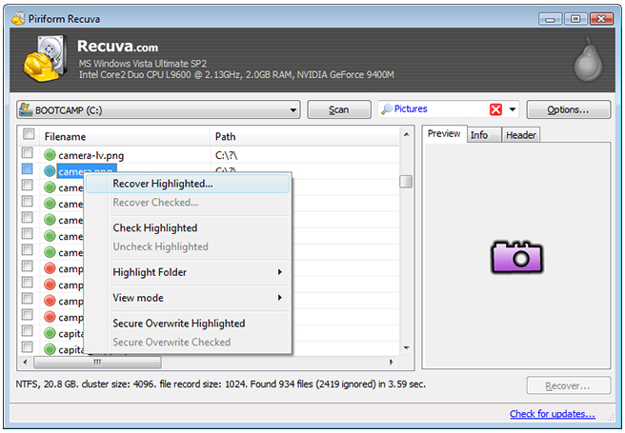
Task: Click green status icon beside camera-lv.png
Action: [50, 154]
